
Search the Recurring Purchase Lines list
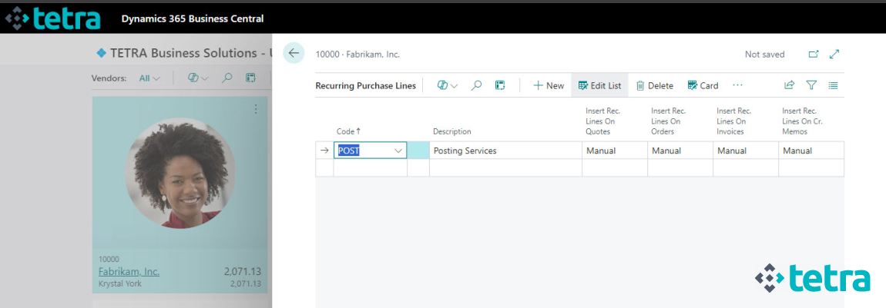coord(477,85)
